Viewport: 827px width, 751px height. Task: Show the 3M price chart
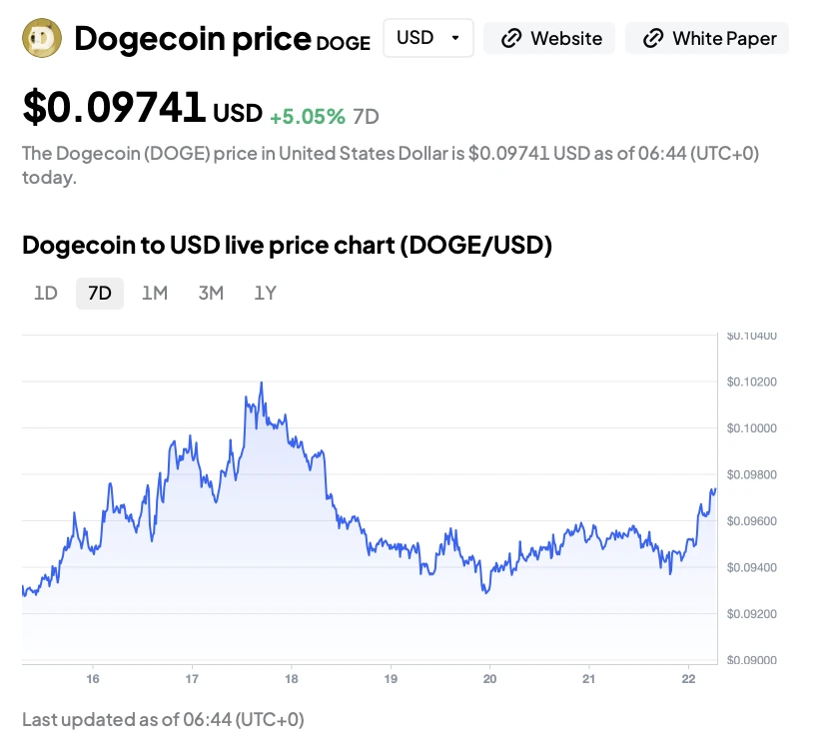point(210,293)
